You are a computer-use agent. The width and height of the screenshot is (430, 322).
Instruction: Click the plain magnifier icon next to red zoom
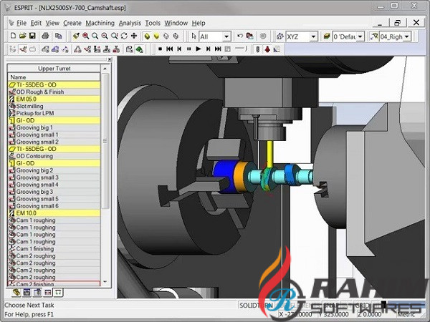[x=95, y=36]
